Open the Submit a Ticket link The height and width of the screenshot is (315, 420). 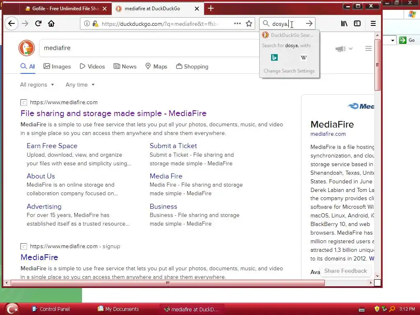point(173,146)
